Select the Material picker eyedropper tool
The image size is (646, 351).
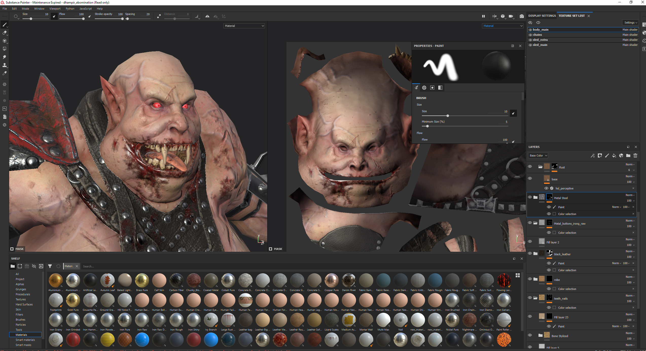(5, 73)
